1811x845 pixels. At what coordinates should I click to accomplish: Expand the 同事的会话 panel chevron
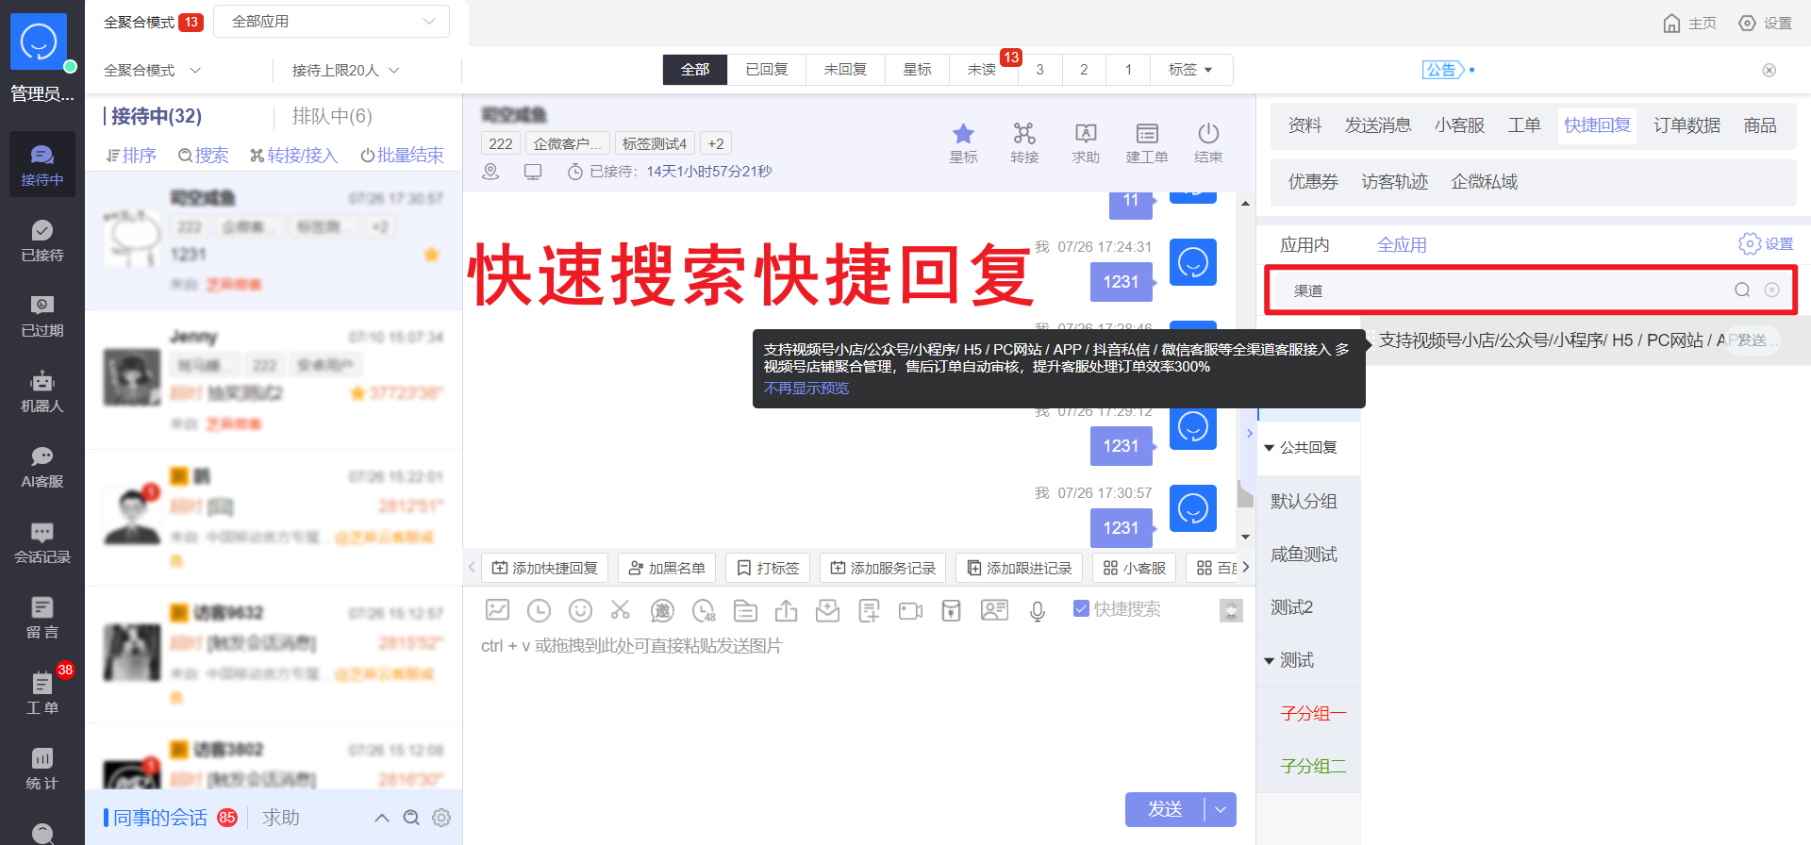[382, 818]
